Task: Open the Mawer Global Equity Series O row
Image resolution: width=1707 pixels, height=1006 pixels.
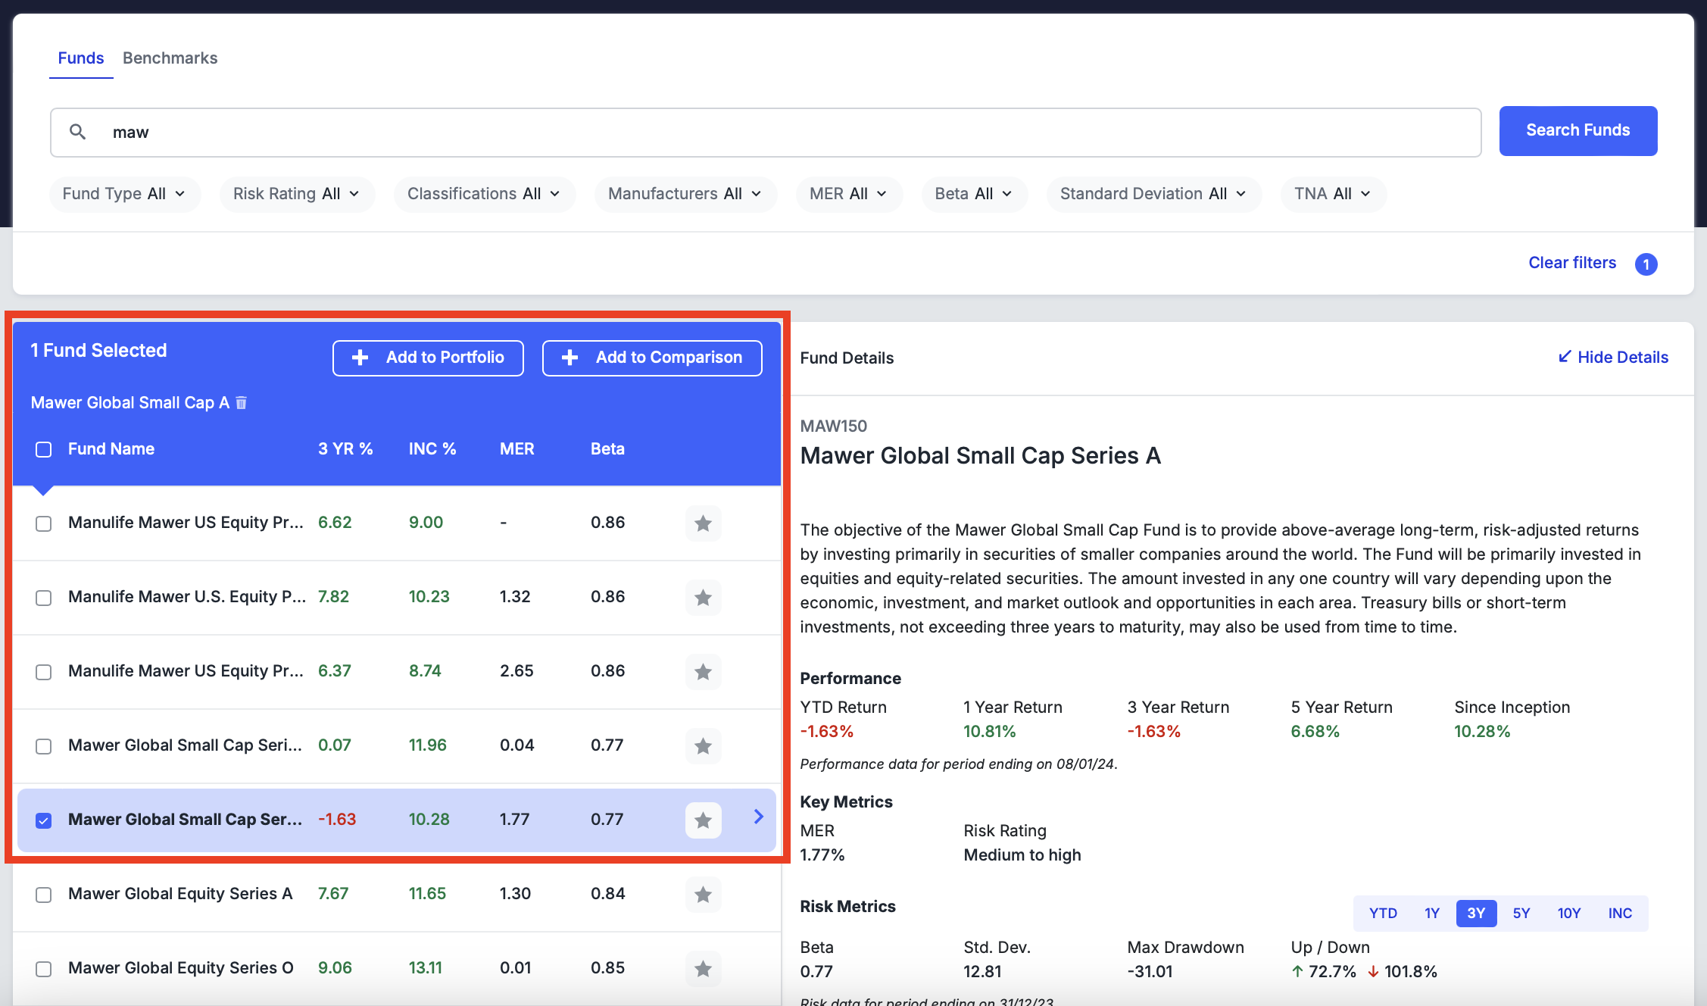Action: 397,969
